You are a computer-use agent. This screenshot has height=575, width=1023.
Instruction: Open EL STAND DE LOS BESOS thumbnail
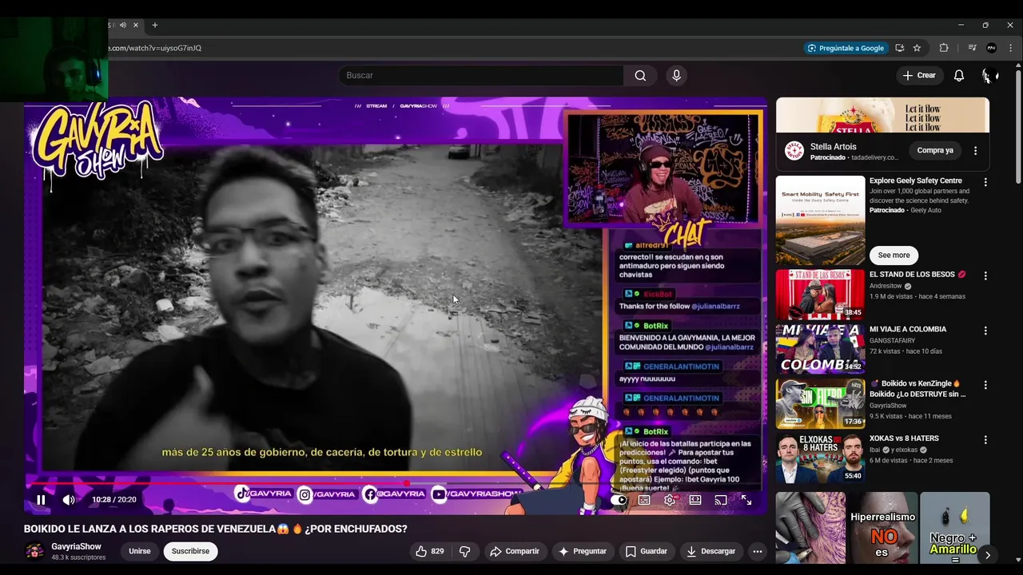[x=820, y=294]
